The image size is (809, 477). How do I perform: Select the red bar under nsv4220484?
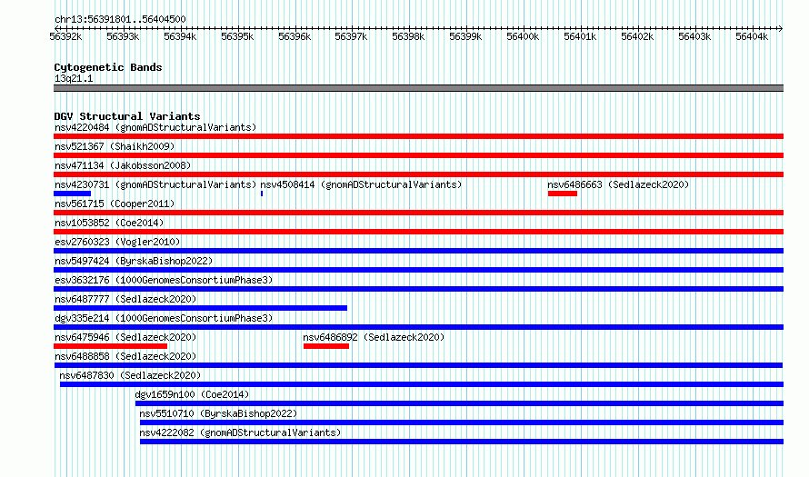click(418, 136)
